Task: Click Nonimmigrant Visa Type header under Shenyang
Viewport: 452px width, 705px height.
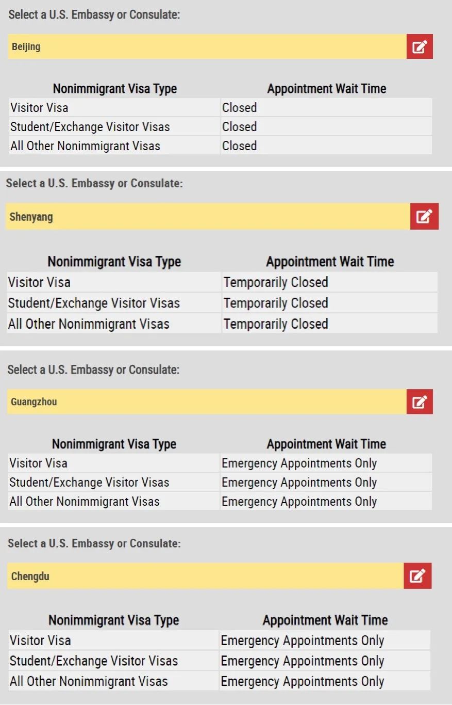Action: coord(114,262)
